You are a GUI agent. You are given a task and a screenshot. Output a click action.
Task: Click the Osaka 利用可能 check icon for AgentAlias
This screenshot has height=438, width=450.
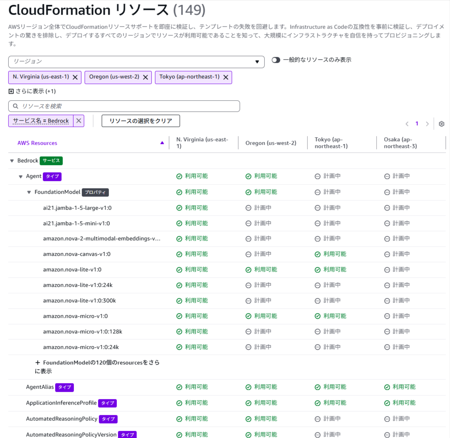[387, 387]
